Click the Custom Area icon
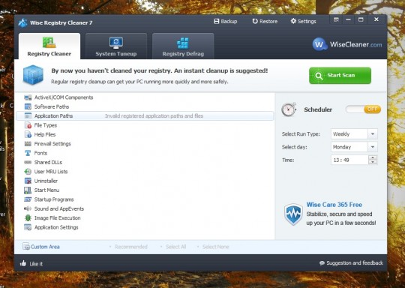This screenshot has width=405, height=288. pos(25,247)
